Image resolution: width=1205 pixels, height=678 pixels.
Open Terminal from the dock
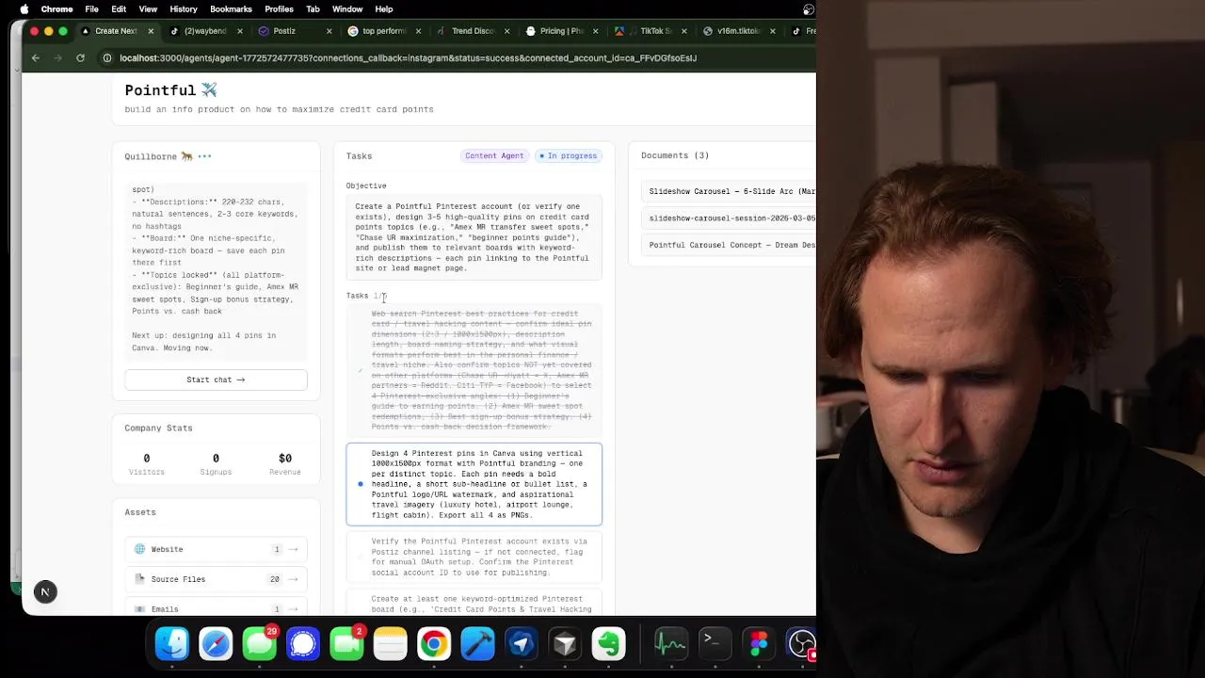click(x=714, y=644)
